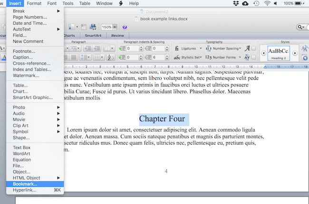Switch to the Review ribbon tab
The image size is (309, 204).
tap(117, 36)
